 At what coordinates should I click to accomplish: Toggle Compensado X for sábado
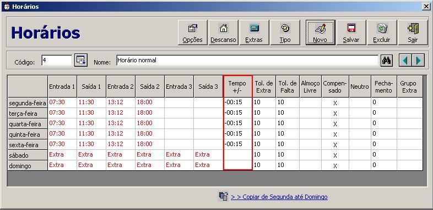[335, 155]
